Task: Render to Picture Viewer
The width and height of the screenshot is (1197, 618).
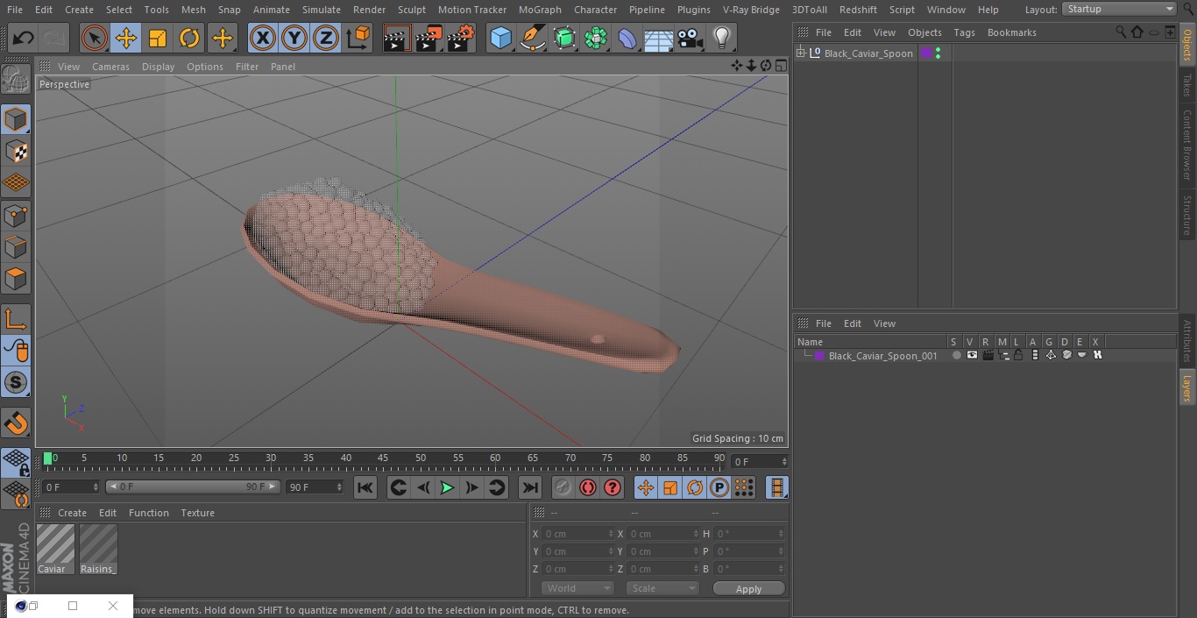Action: click(x=429, y=39)
